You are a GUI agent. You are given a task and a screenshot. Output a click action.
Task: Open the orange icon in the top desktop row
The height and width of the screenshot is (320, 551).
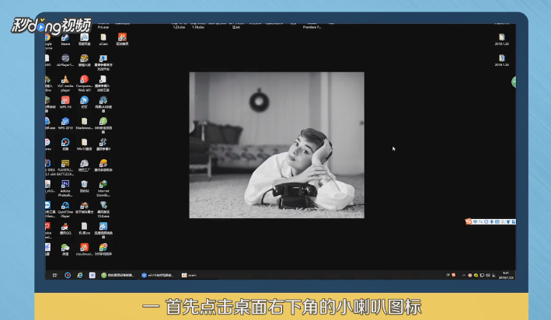pyautogui.click(x=122, y=40)
